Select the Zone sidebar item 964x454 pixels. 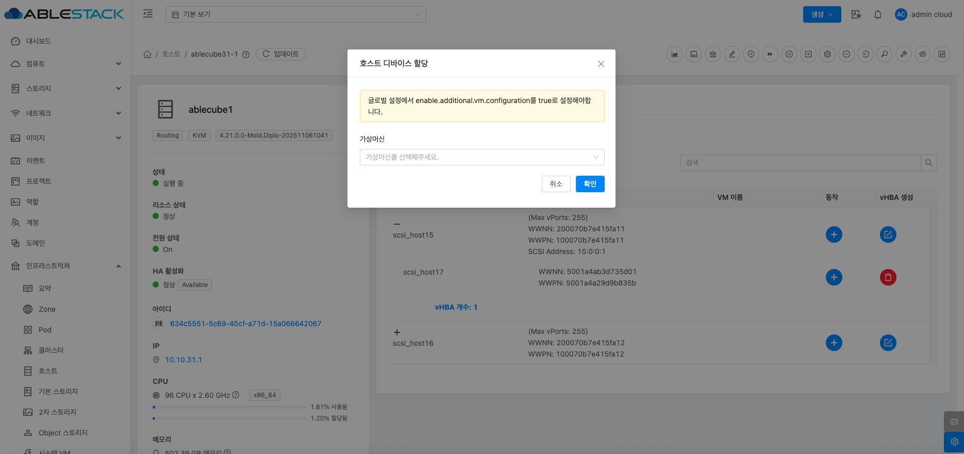click(47, 309)
